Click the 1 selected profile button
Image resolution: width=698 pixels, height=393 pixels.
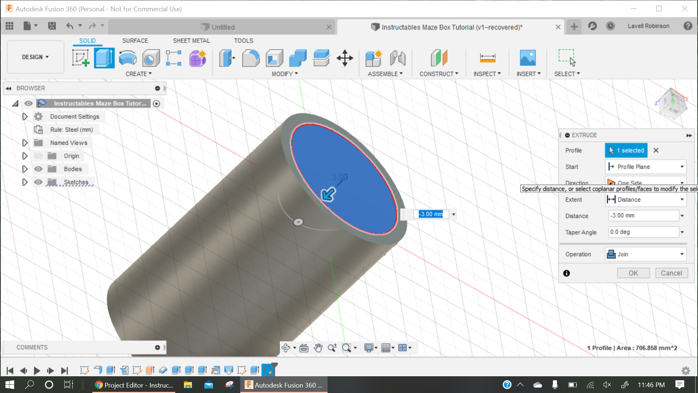click(626, 150)
